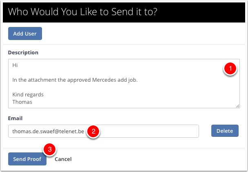The width and height of the screenshot is (248, 172).
Task: Click the Description field label
Action: (x=23, y=52)
